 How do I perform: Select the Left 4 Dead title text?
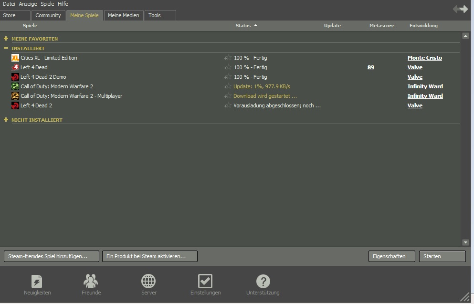tap(34, 67)
